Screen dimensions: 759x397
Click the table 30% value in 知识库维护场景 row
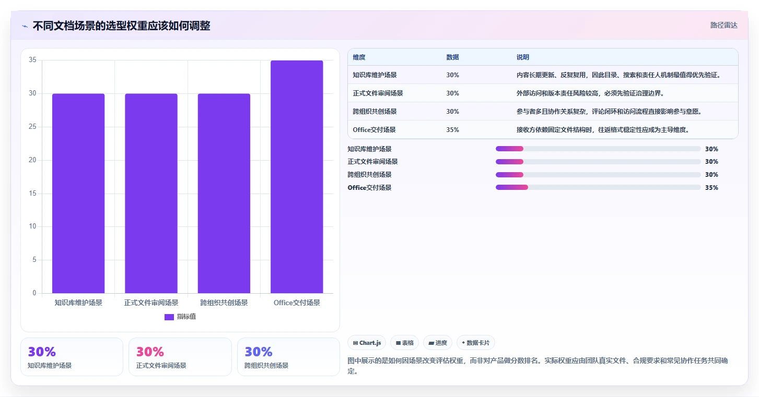(452, 75)
